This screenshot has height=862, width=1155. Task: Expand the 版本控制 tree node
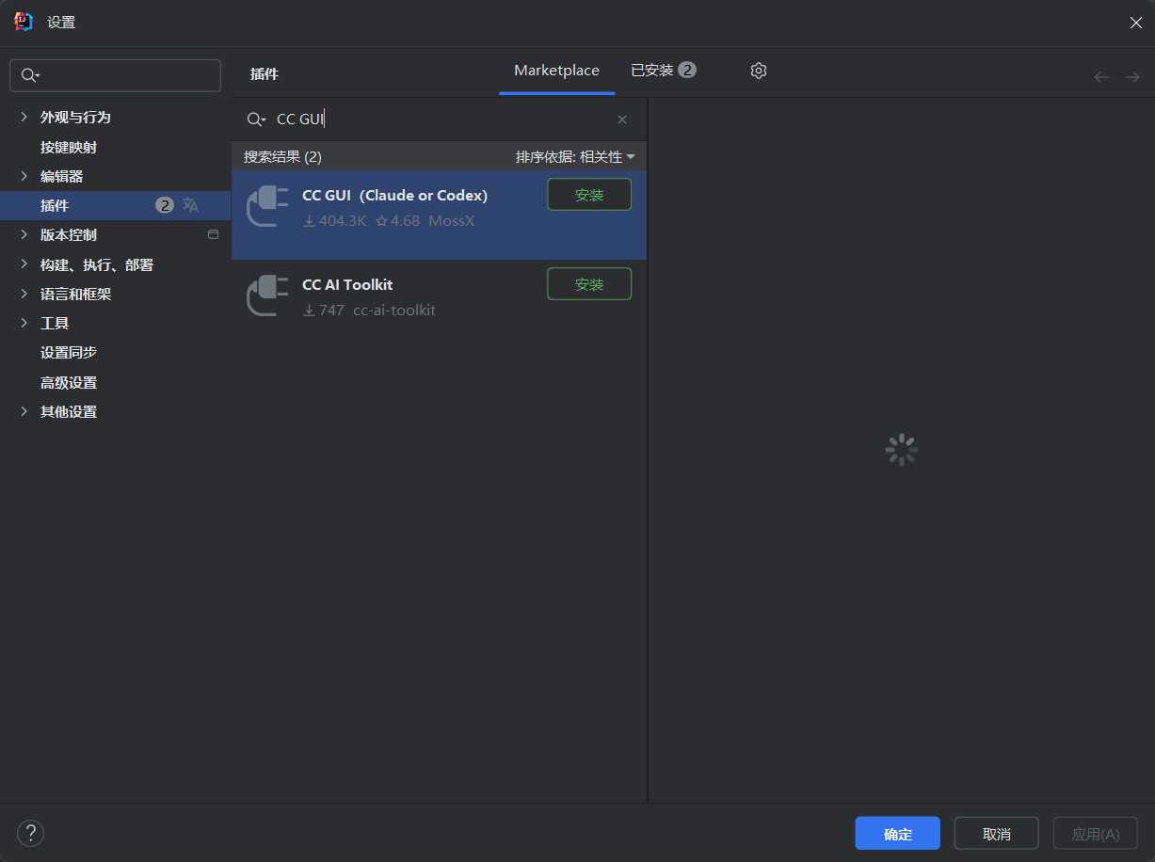point(24,234)
